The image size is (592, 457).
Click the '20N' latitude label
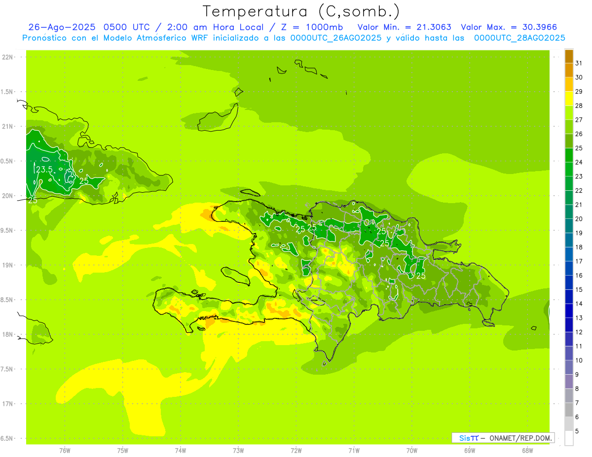7,196
